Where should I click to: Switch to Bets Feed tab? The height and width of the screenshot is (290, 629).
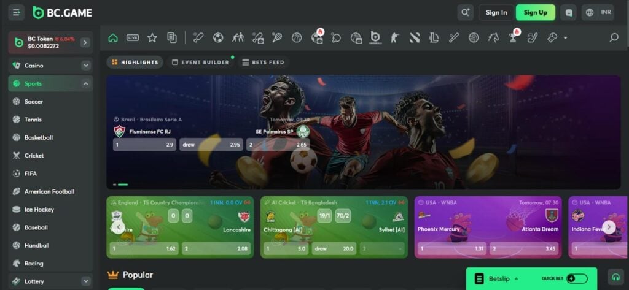point(263,62)
